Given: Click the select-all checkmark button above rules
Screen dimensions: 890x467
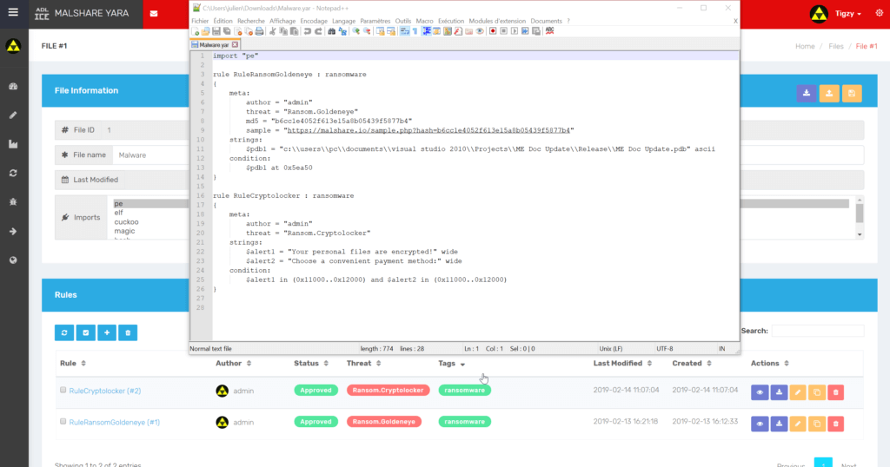Looking at the screenshot, I should 85,332.
